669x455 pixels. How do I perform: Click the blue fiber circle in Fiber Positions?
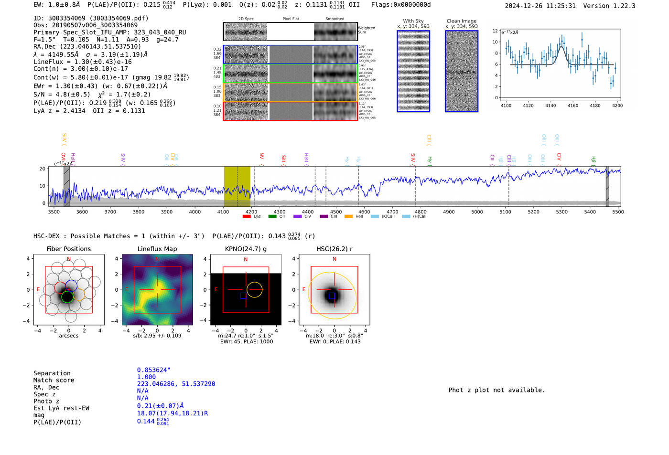click(x=72, y=286)
